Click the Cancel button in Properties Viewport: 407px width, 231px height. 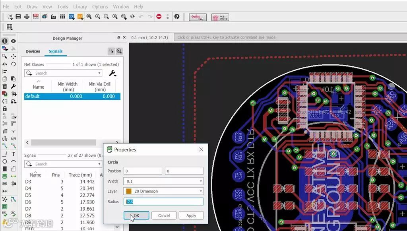tap(164, 215)
